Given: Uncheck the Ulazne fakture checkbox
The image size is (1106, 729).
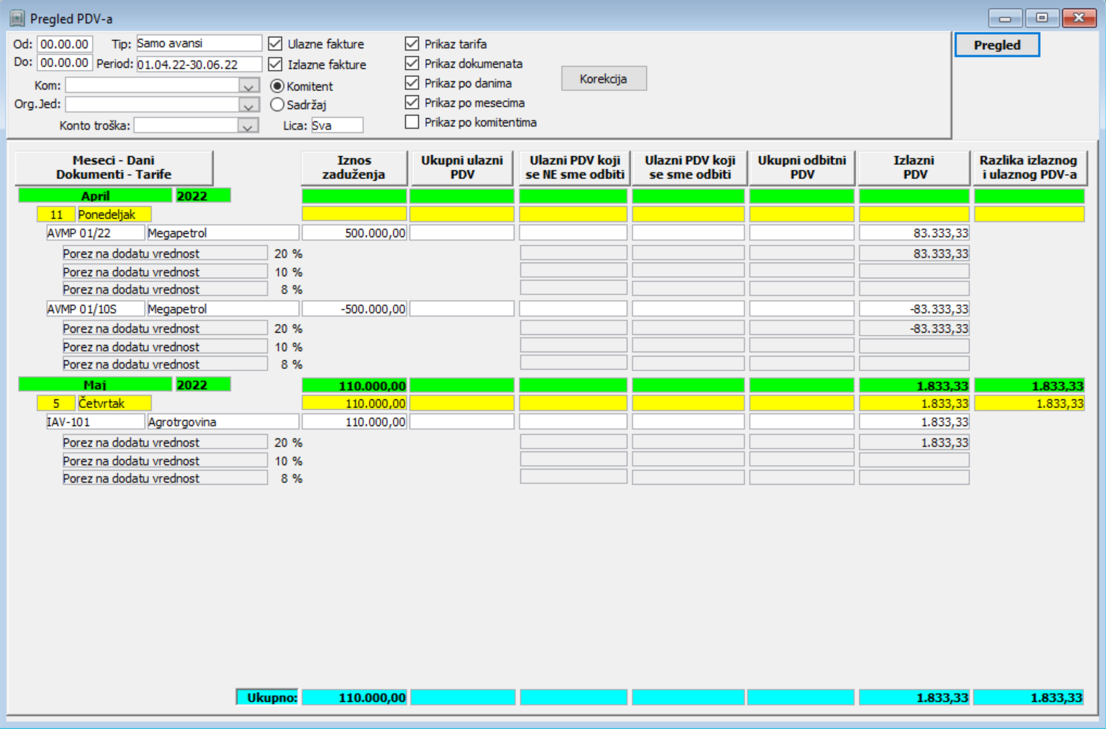Looking at the screenshot, I should pos(275,44).
